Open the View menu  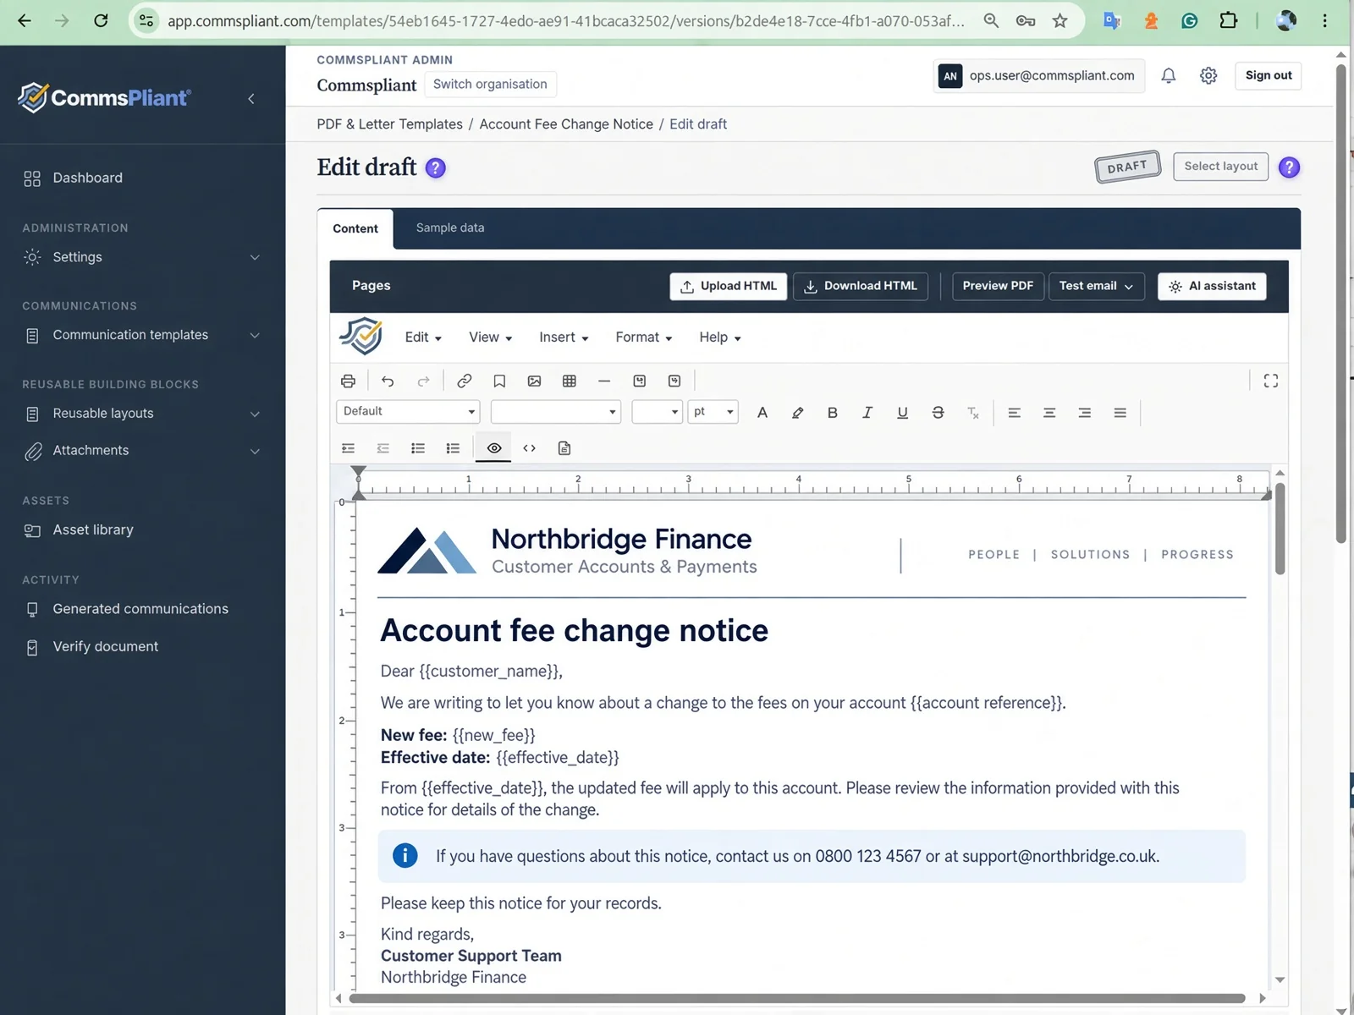pos(491,337)
